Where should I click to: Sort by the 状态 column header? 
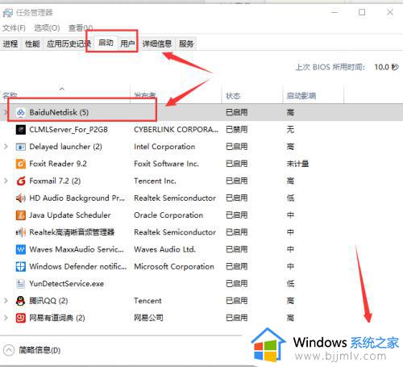(x=252, y=94)
